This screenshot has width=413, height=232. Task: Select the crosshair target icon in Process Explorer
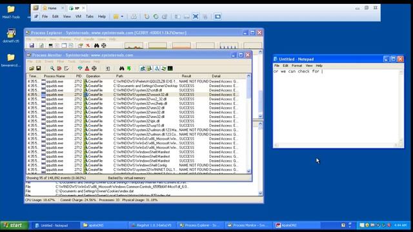104,46
